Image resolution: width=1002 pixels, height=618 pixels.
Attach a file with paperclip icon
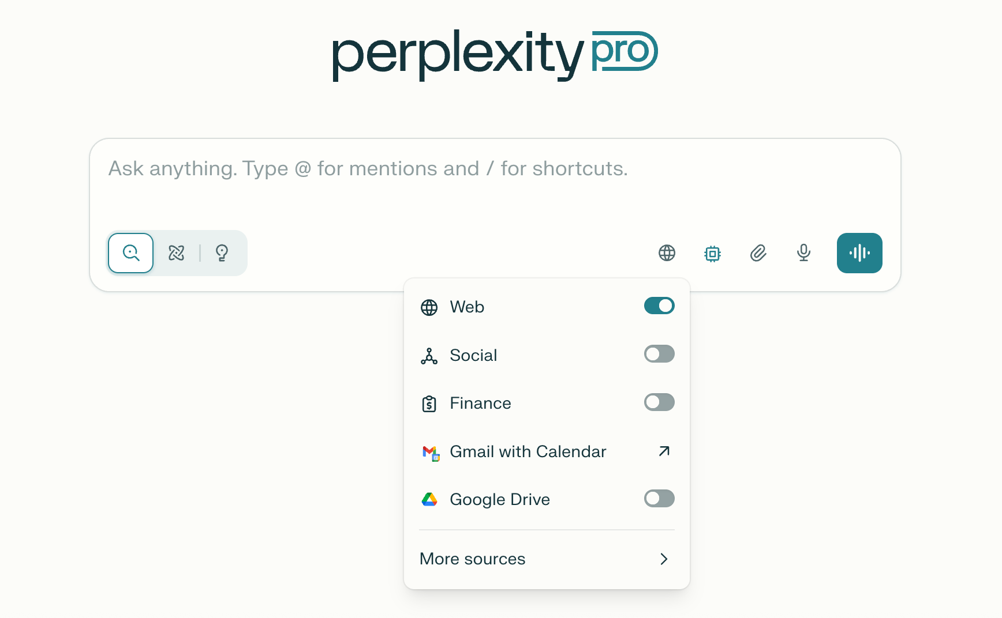(758, 253)
